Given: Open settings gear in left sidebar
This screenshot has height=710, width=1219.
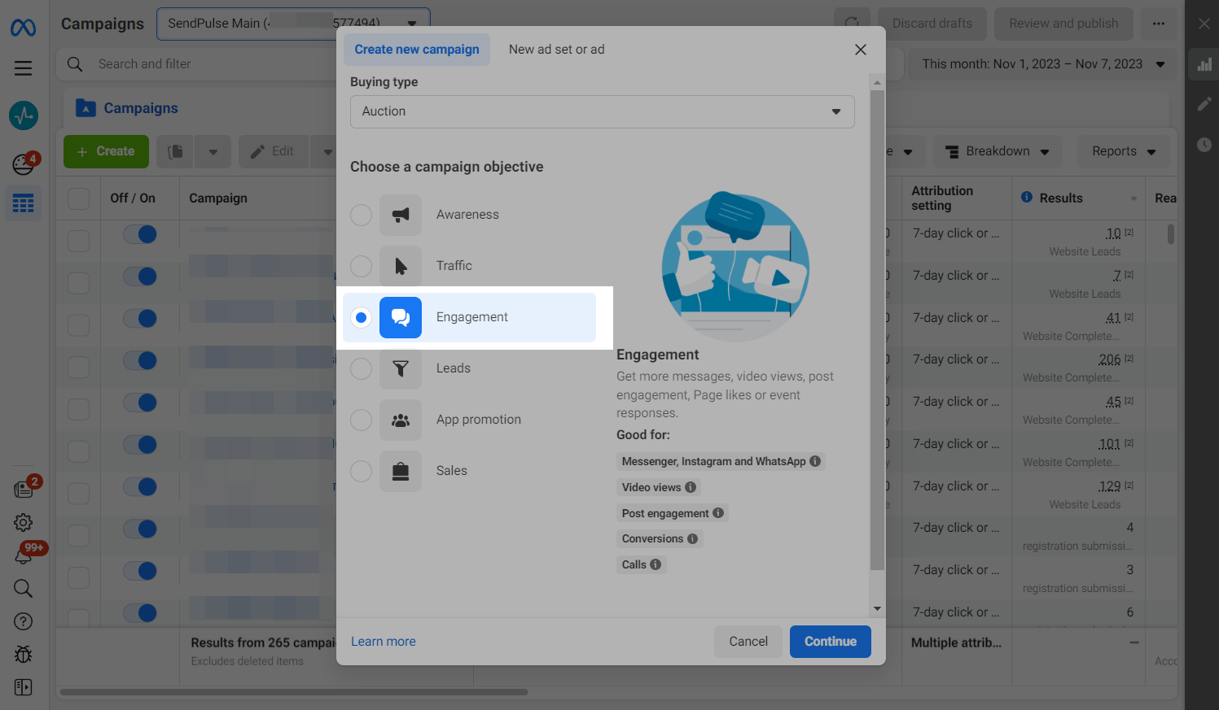Looking at the screenshot, I should pyautogui.click(x=23, y=522).
